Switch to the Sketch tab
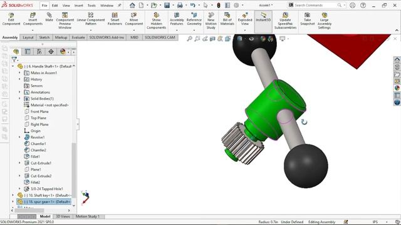 (x=44, y=37)
